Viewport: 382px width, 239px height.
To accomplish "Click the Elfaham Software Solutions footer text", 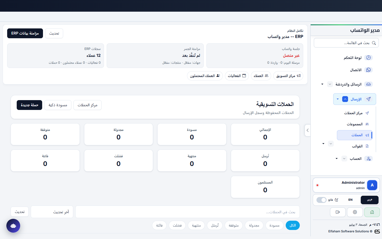I will coord(350,232).
